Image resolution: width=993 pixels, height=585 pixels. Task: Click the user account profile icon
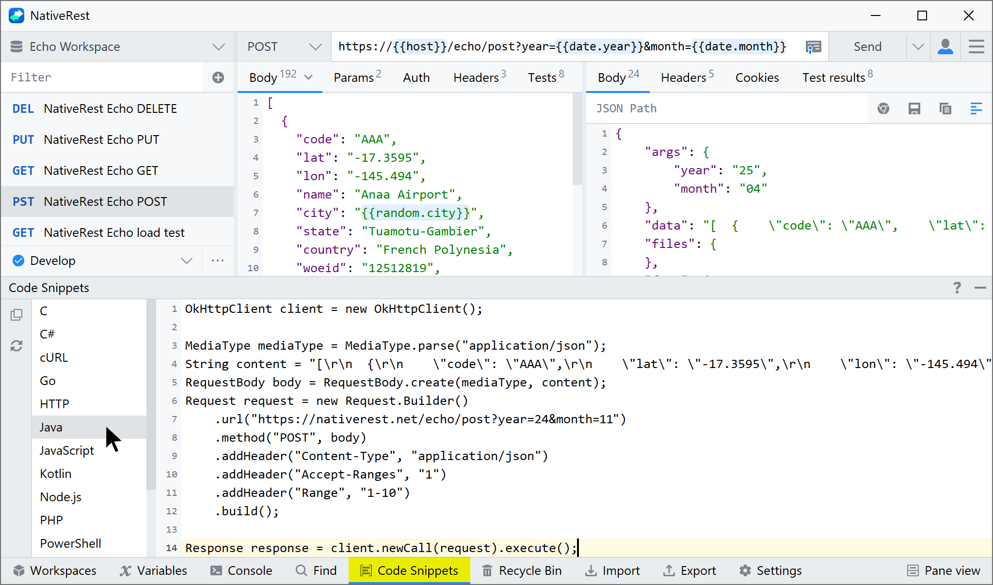945,46
